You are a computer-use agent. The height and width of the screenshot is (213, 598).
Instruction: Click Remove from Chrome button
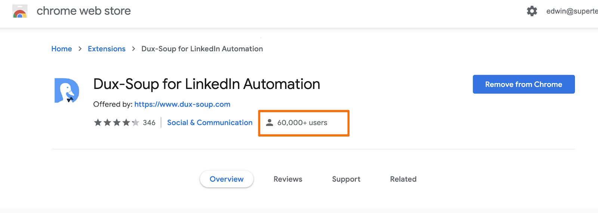coord(524,84)
